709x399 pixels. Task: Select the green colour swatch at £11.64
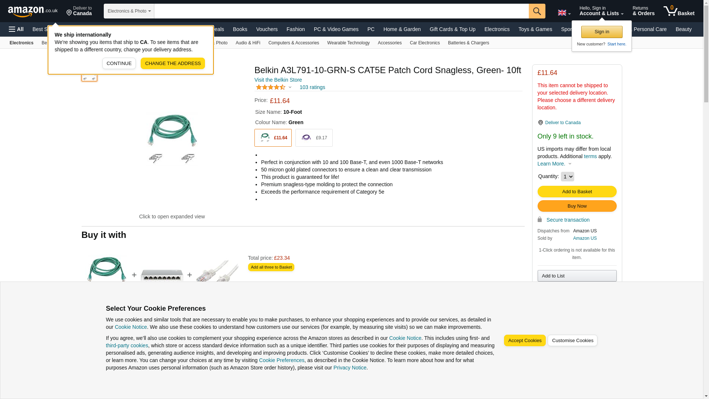click(273, 138)
